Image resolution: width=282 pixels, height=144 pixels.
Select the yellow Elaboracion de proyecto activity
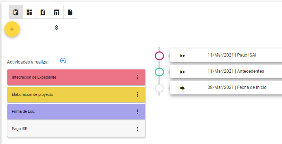(76, 94)
